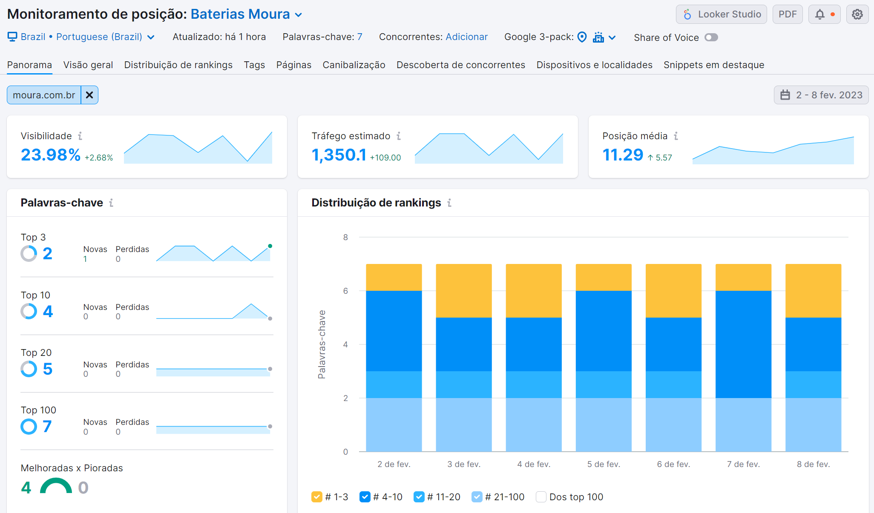Click the Visibilidade info icon
The height and width of the screenshot is (513, 874).
coord(80,135)
